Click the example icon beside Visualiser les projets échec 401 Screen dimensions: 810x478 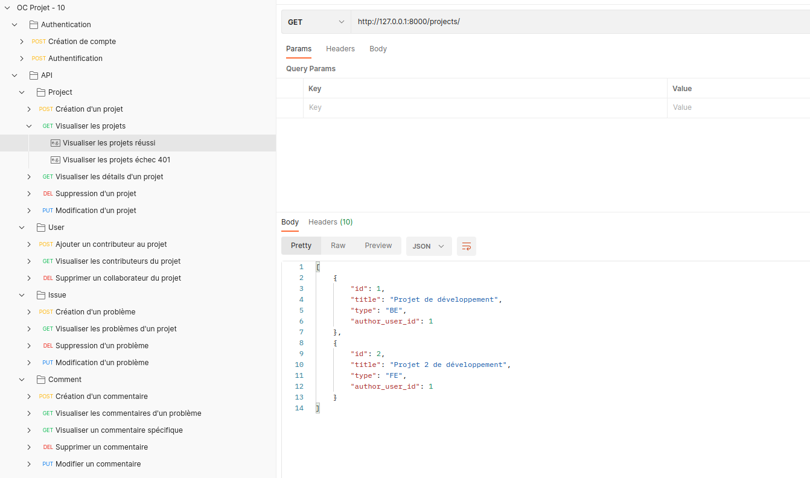coord(56,160)
